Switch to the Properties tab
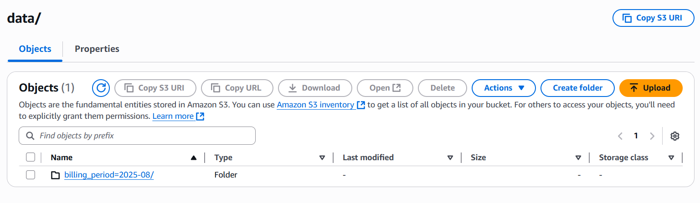The image size is (700, 203). coord(97,49)
